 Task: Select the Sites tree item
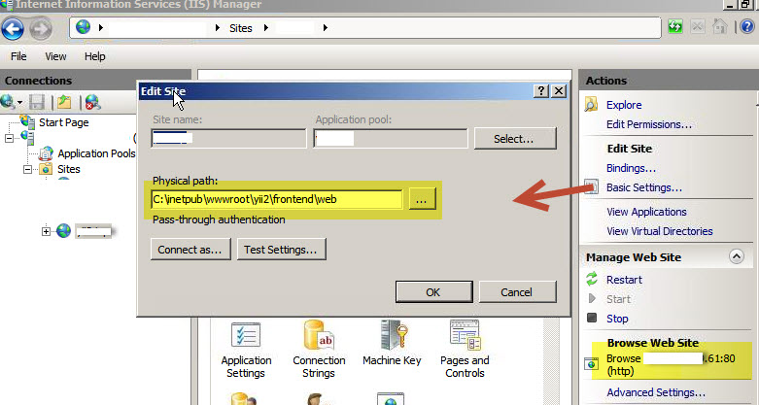click(69, 169)
